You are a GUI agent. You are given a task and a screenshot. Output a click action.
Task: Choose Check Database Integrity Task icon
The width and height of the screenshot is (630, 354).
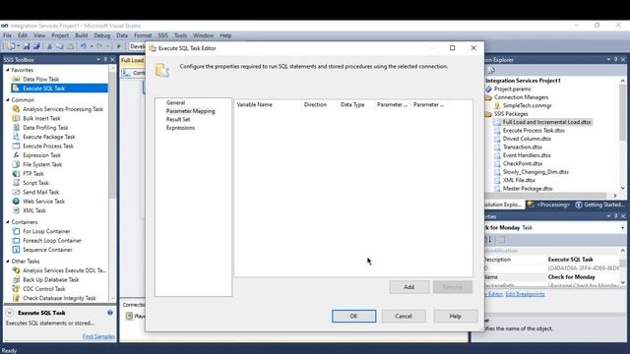coord(16,298)
